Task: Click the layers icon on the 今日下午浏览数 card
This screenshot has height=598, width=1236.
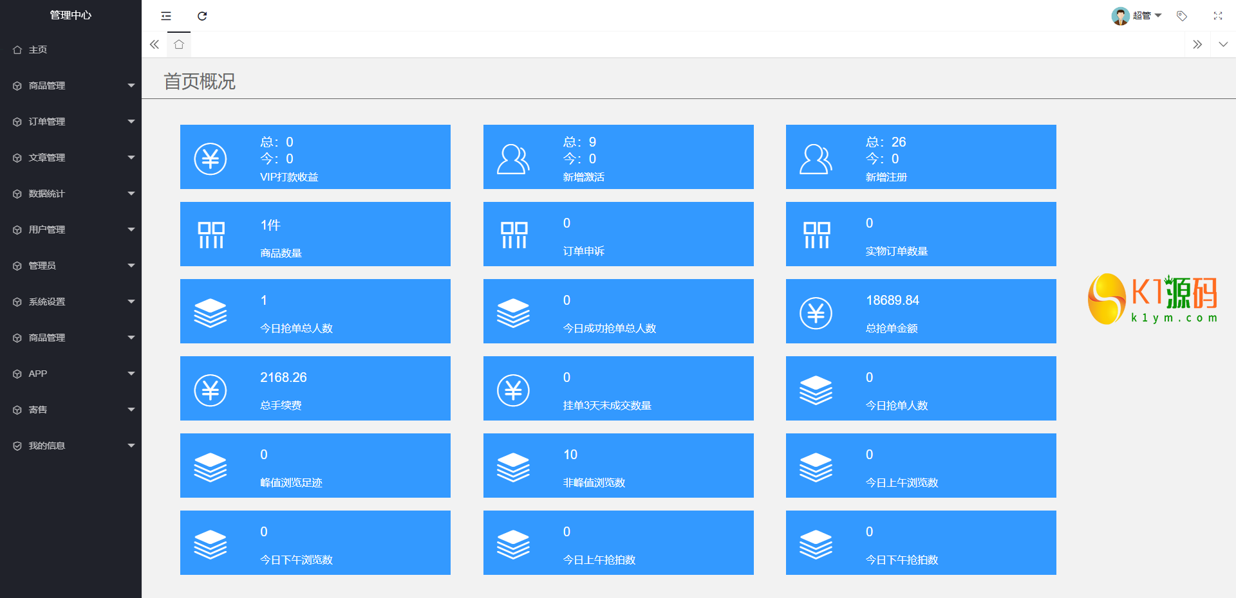Action: coord(211,545)
